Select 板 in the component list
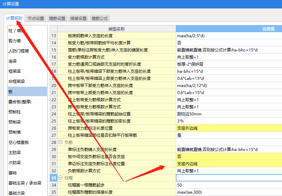The height and width of the screenshot is (196, 282). (x=27, y=91)
